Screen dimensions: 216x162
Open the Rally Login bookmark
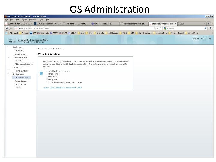(x=43, y=33)
